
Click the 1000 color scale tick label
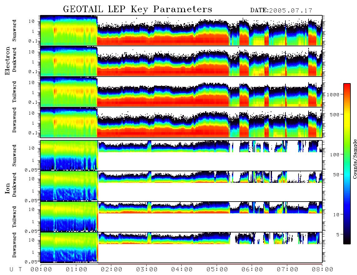point(333,94)
